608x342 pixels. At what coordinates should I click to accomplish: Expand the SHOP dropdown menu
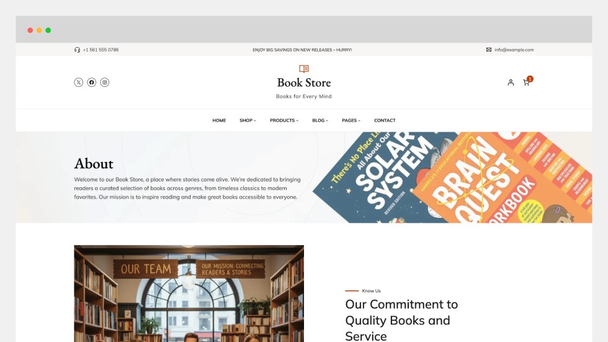pyautogui.click(x=248, y=120)
